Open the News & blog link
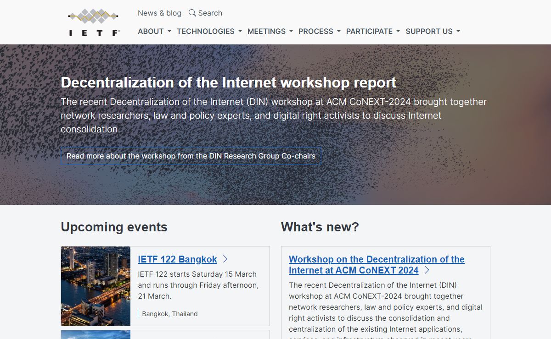This screenshot has width=551, height=339. (x=159, y=13)
